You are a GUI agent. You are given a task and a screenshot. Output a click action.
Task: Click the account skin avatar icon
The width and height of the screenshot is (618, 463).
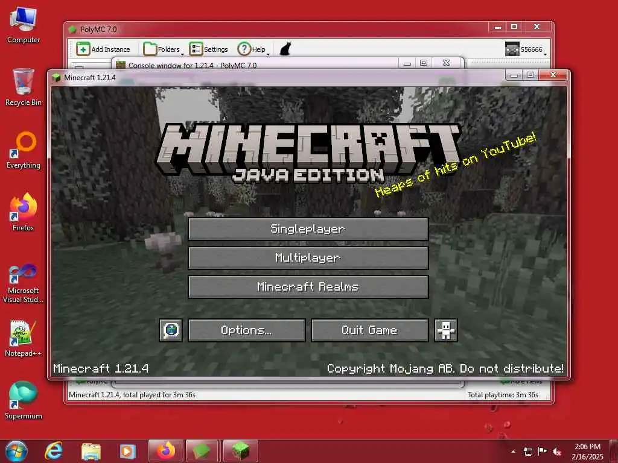(x=512, y=49)
